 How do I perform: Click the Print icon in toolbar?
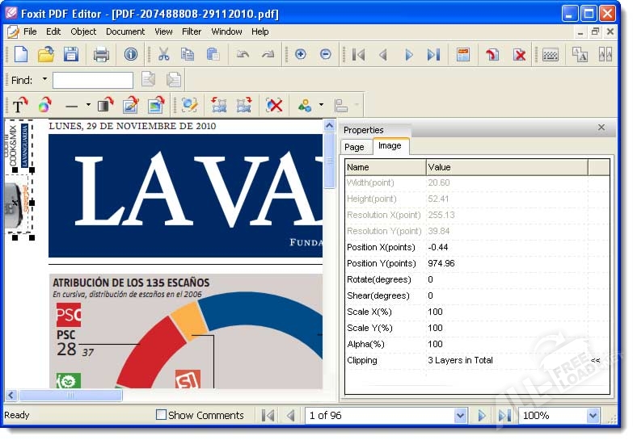101,54
